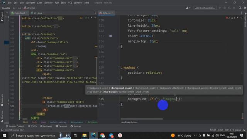
Task: Open Windows Start menu
Action: (x=4, y=136)
